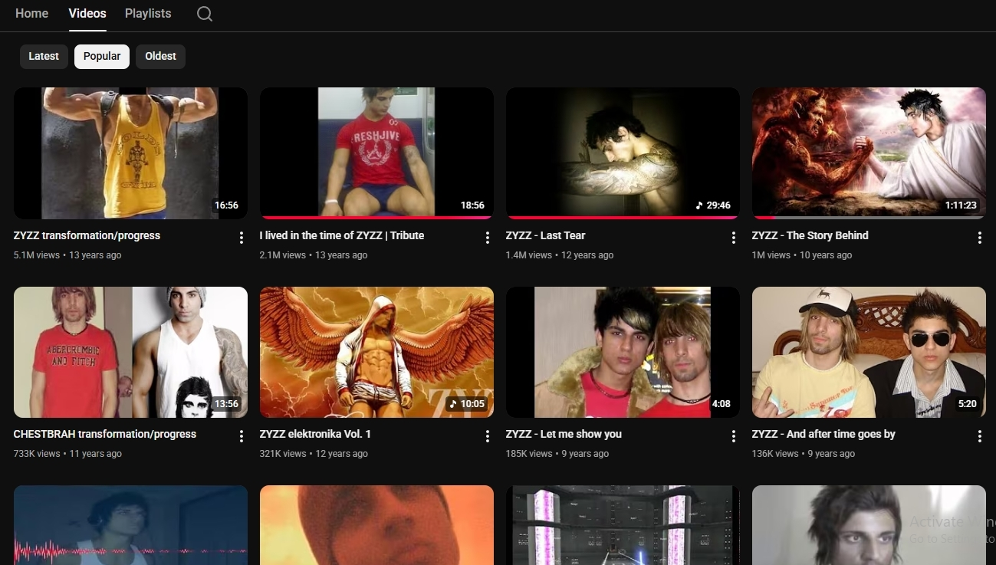Open options menu for ZYZZ - The Story Behind

click(x=980, y=238)
